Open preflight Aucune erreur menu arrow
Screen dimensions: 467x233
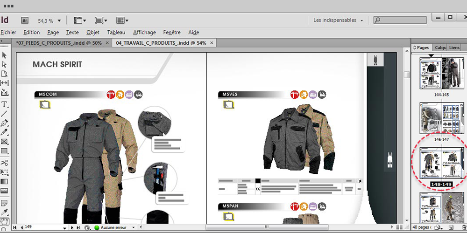(134, 228)
